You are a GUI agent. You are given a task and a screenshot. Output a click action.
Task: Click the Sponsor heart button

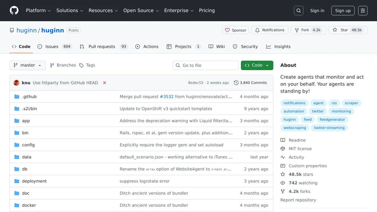(236, 30)
